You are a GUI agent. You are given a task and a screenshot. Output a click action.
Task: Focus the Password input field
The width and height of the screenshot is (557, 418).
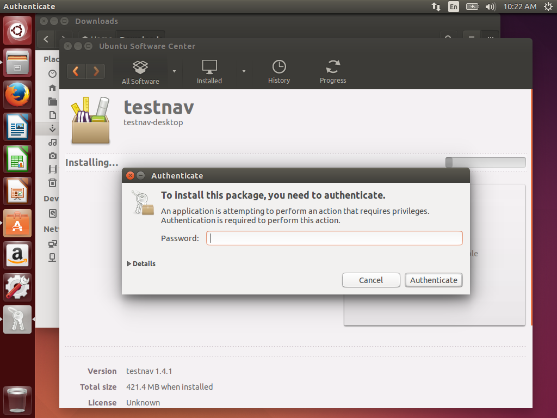334,238
